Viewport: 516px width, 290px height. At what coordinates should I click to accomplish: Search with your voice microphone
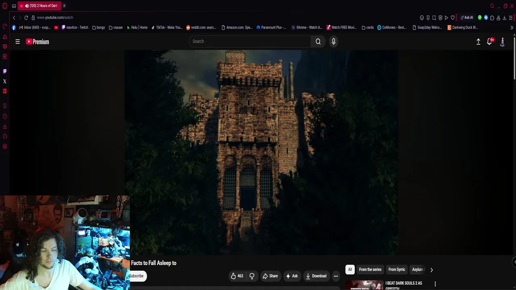[333, 41]
